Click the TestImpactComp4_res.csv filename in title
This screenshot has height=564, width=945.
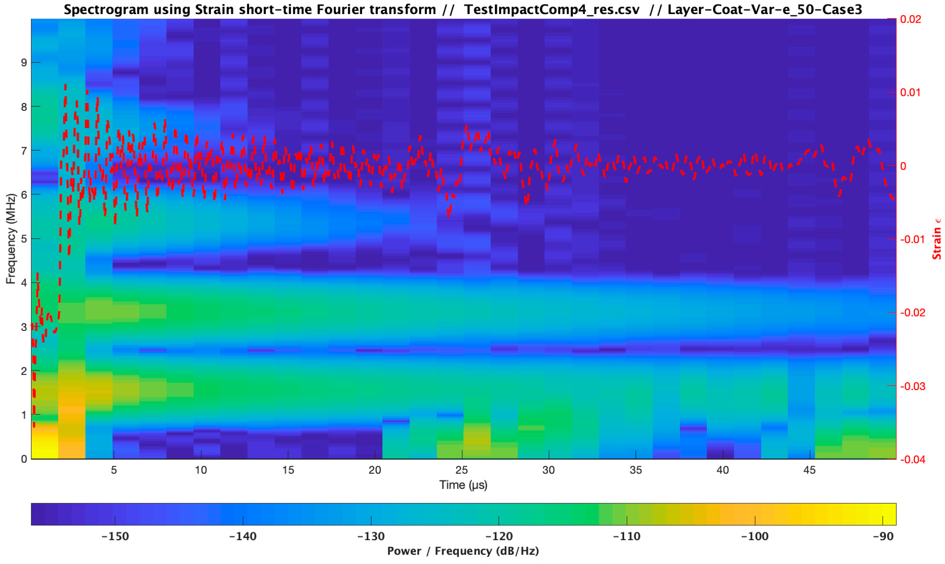552,9
